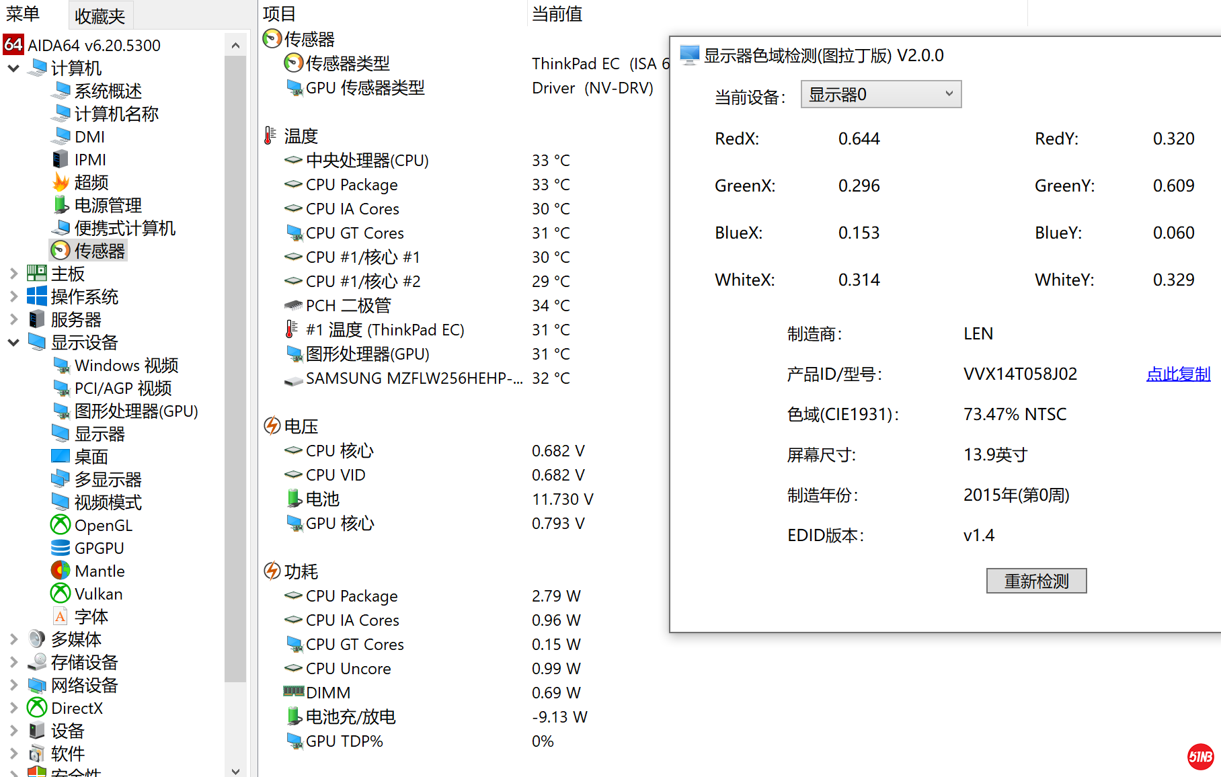This screenshot has width=1221, height=777.
Task: Click the copy product ID link
Action: 1178,374
